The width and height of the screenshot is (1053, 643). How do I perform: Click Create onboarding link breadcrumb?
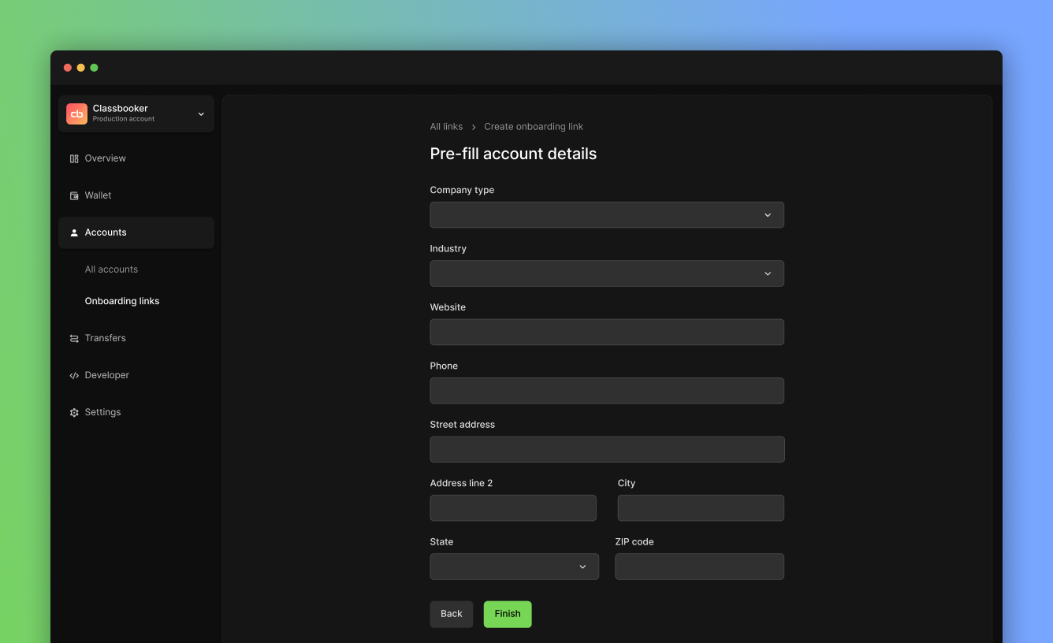point(534,126)
